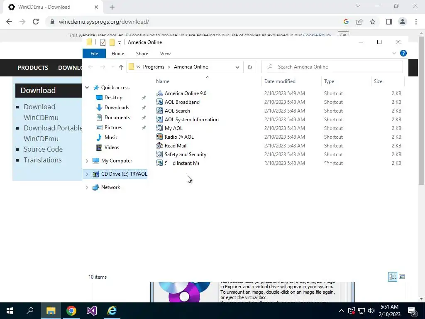Expand the Explorer ribbon chevron
Viewport: 425px width, 319px height.
394,53
